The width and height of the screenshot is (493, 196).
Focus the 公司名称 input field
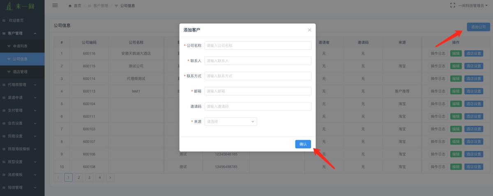258,46
